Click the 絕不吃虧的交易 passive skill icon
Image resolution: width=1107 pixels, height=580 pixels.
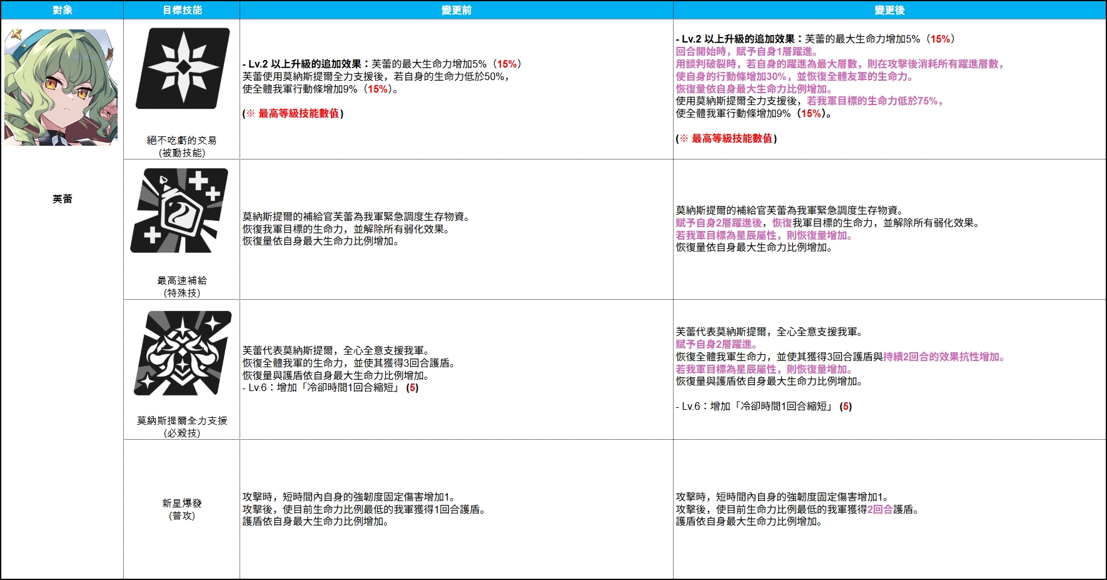tap(183, 68)
